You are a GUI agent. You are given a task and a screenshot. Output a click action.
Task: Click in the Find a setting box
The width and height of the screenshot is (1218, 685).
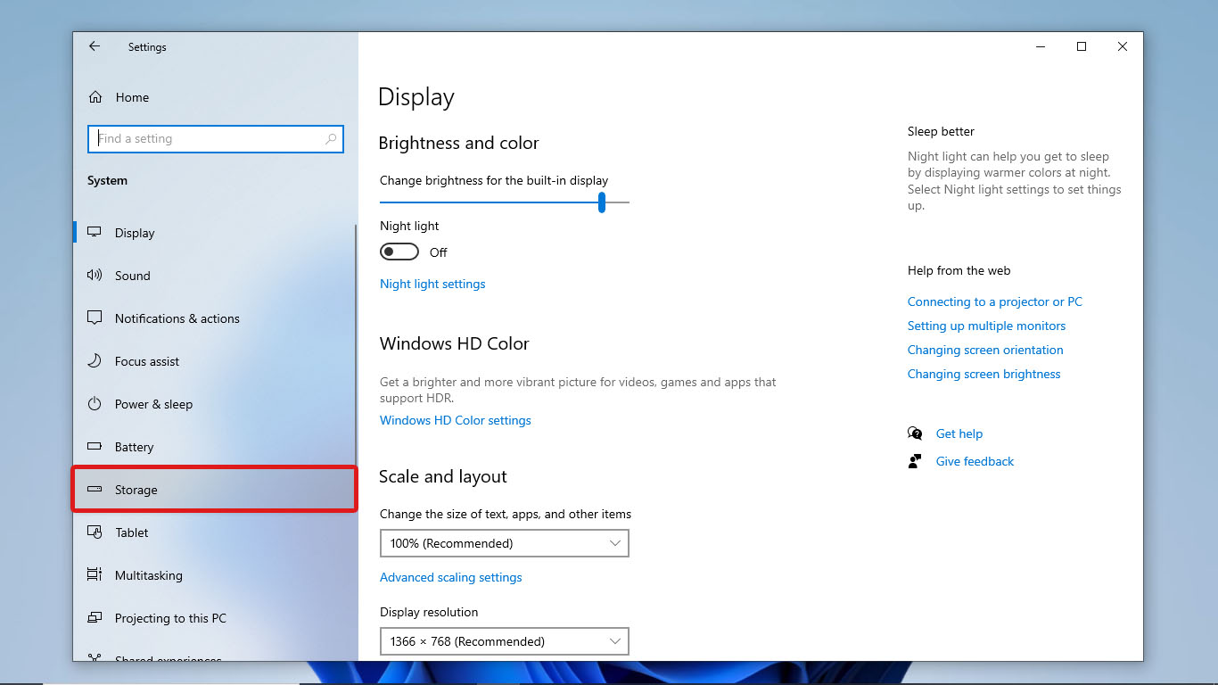point(215,138)
